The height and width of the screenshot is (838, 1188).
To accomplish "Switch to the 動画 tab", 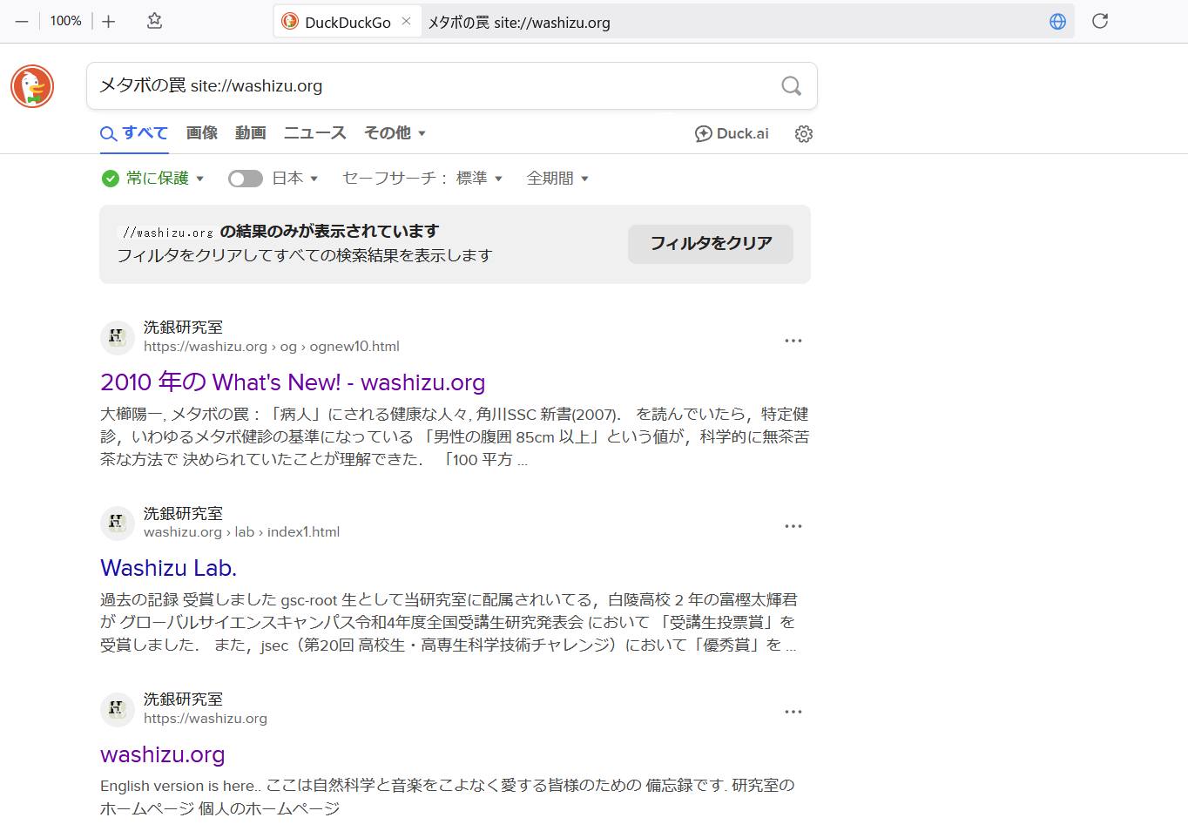I will tap(251, 133).
